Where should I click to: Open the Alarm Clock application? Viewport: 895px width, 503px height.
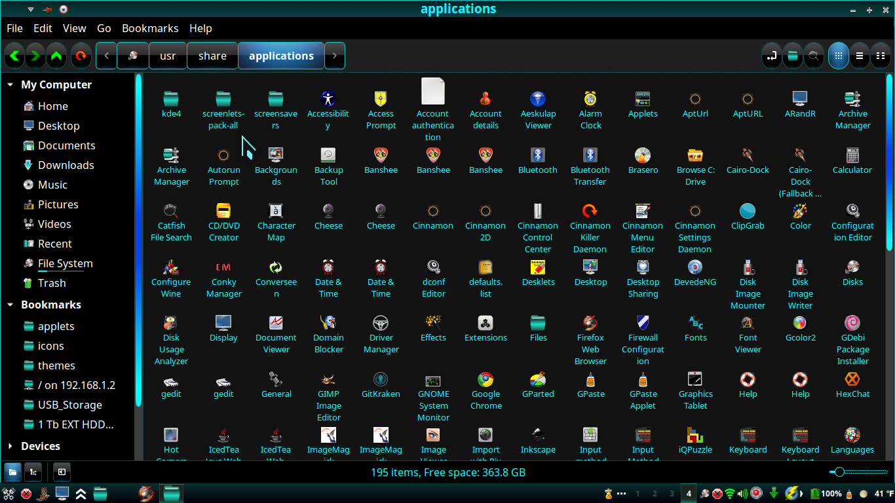590,98
